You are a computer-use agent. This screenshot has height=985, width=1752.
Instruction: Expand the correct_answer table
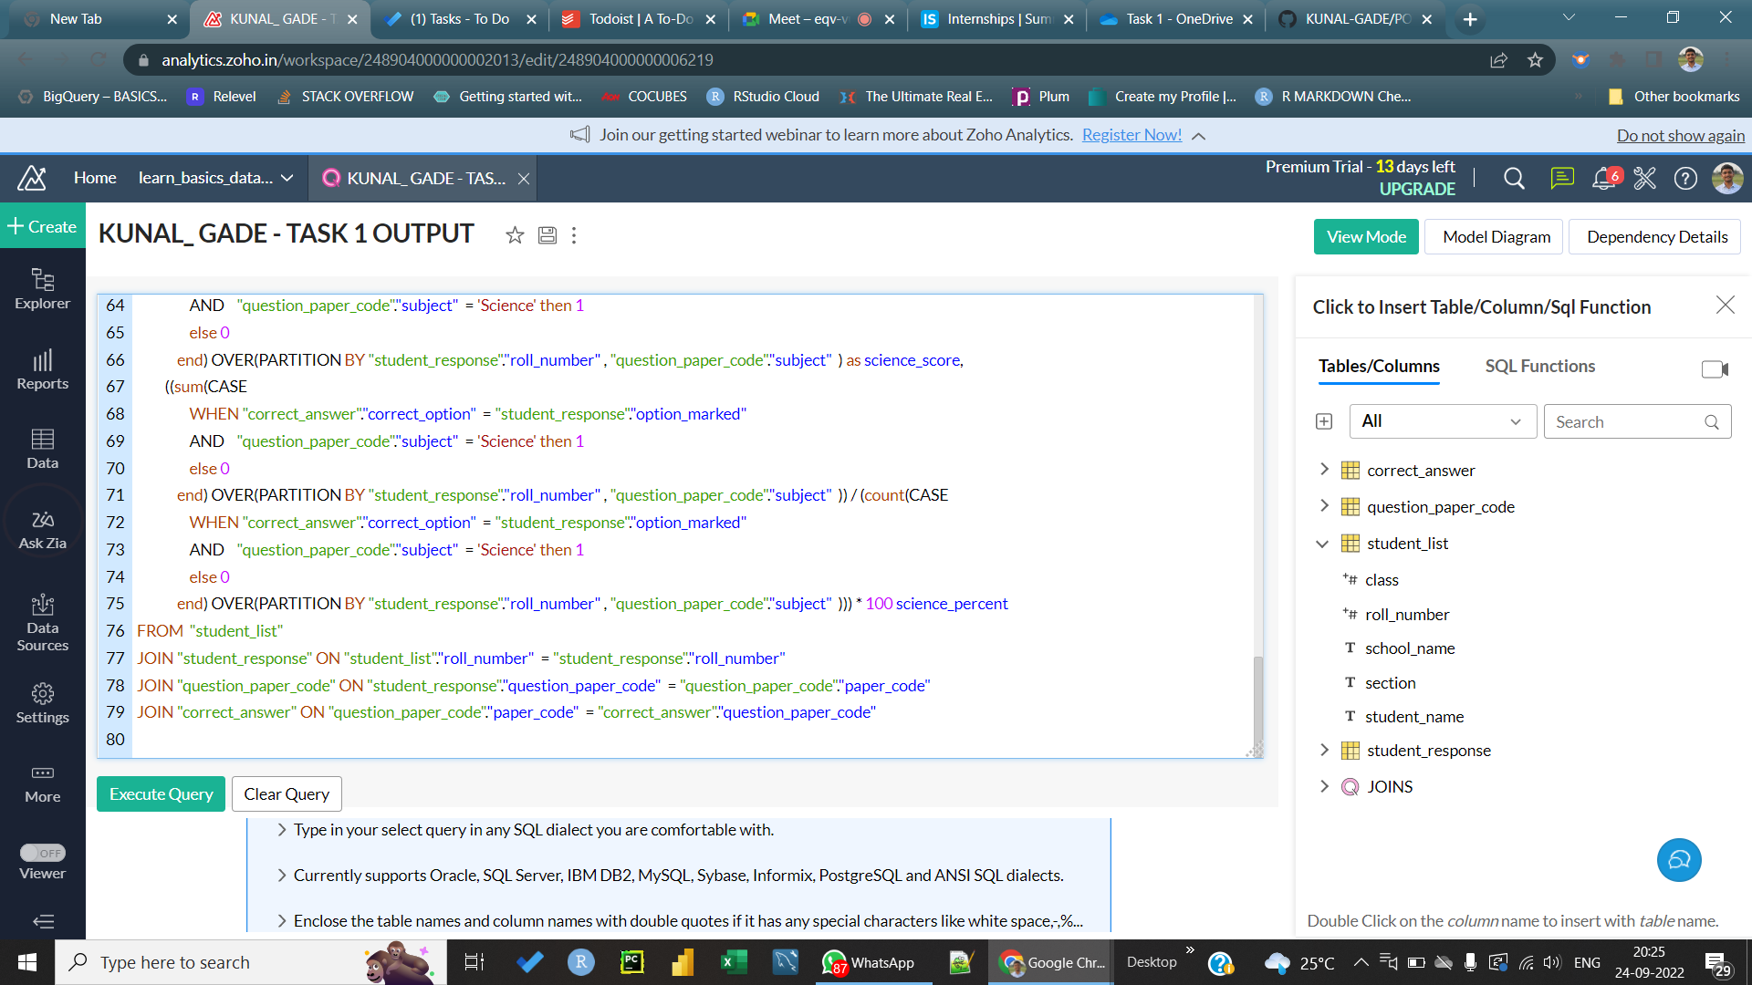(1324, 470)
